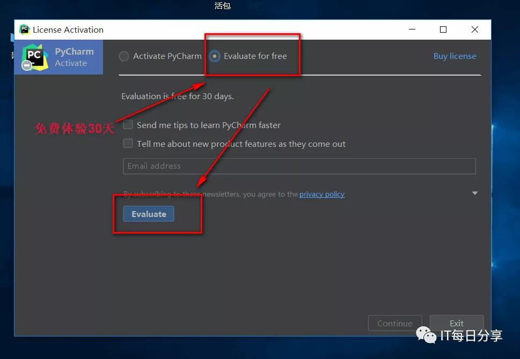Click the Exit button
Image resolution: width=520 pixels, height=359 pixels.
point(457,323)
